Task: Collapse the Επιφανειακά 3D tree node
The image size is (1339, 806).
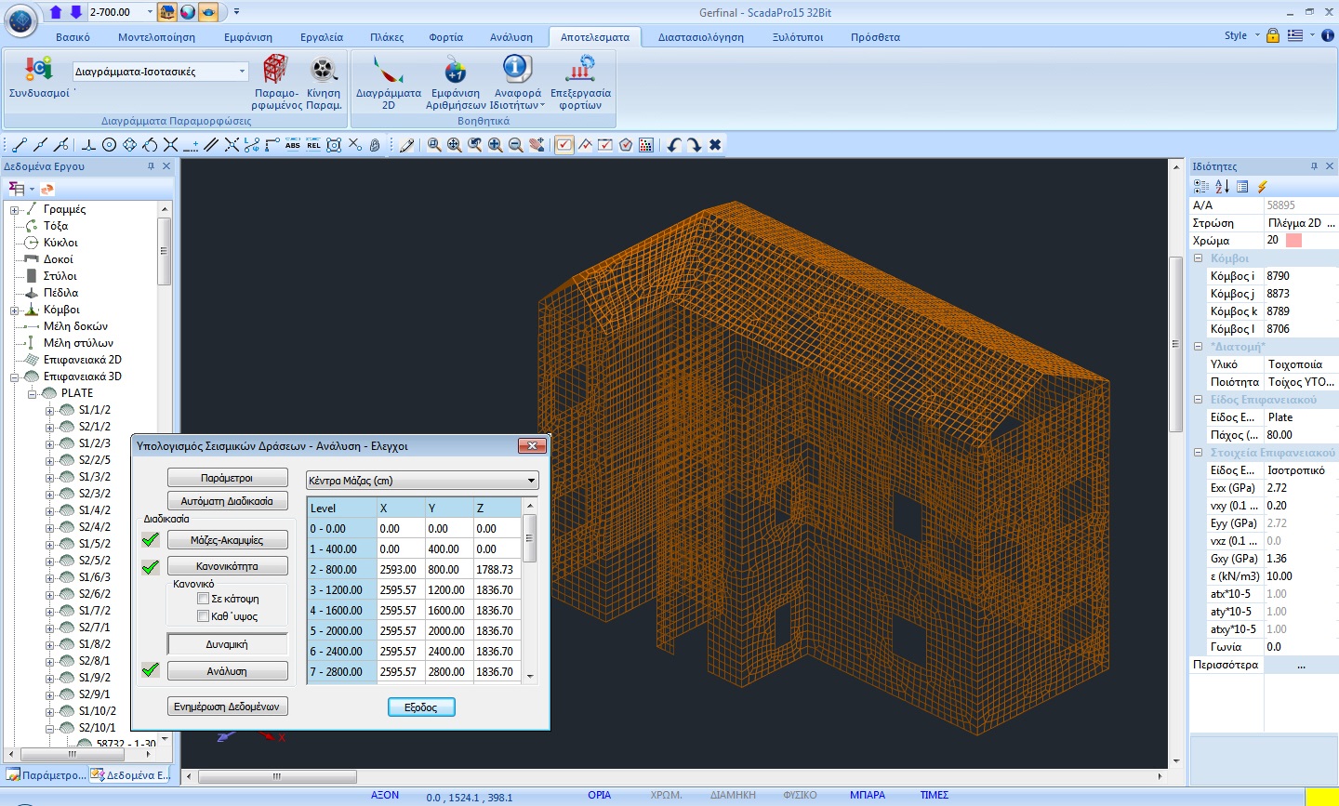Action: click(15, 377)
